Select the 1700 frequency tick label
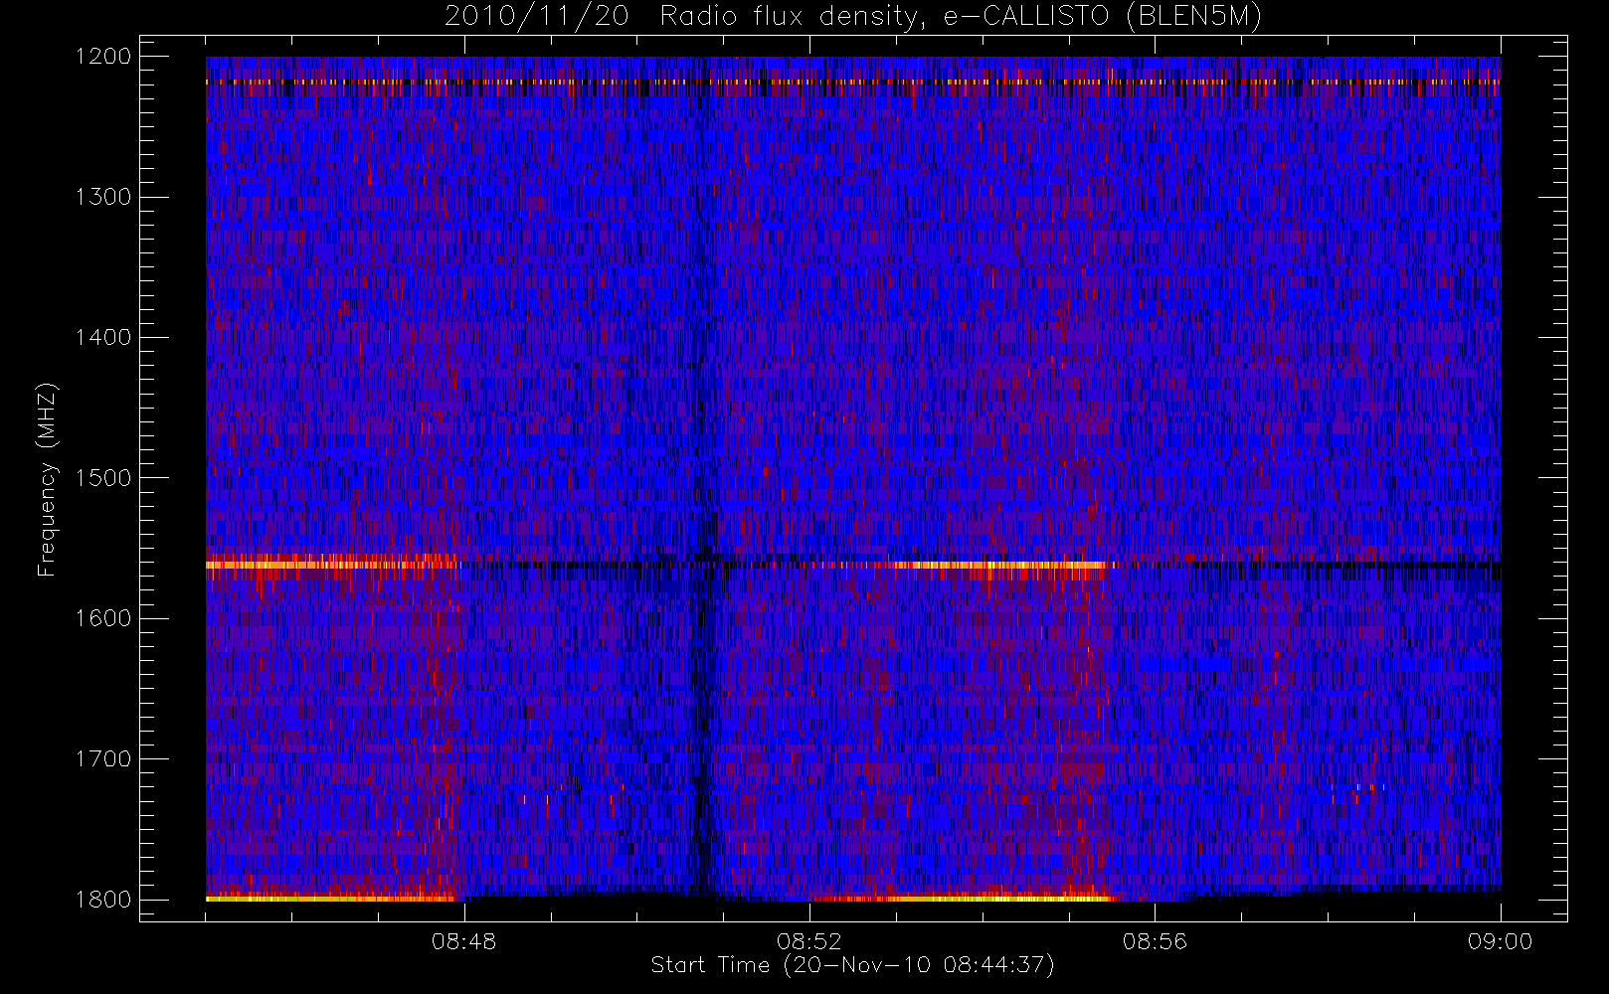 point(103,758)
